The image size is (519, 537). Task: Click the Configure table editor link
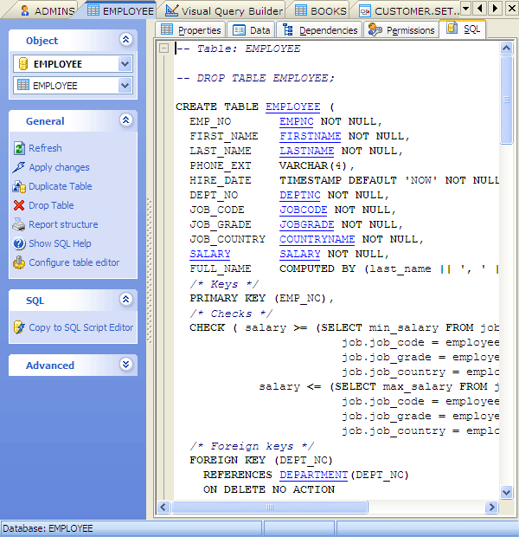pyautogui.click(x=74, y=262)
